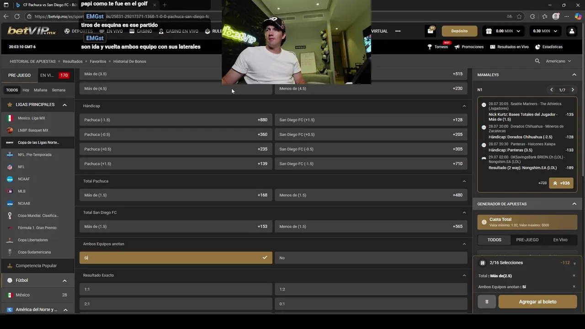Viewport: 585px width, 329px height.
Task: Select Ambos Equipos anotan No option
Action: [x=371, y=258]
